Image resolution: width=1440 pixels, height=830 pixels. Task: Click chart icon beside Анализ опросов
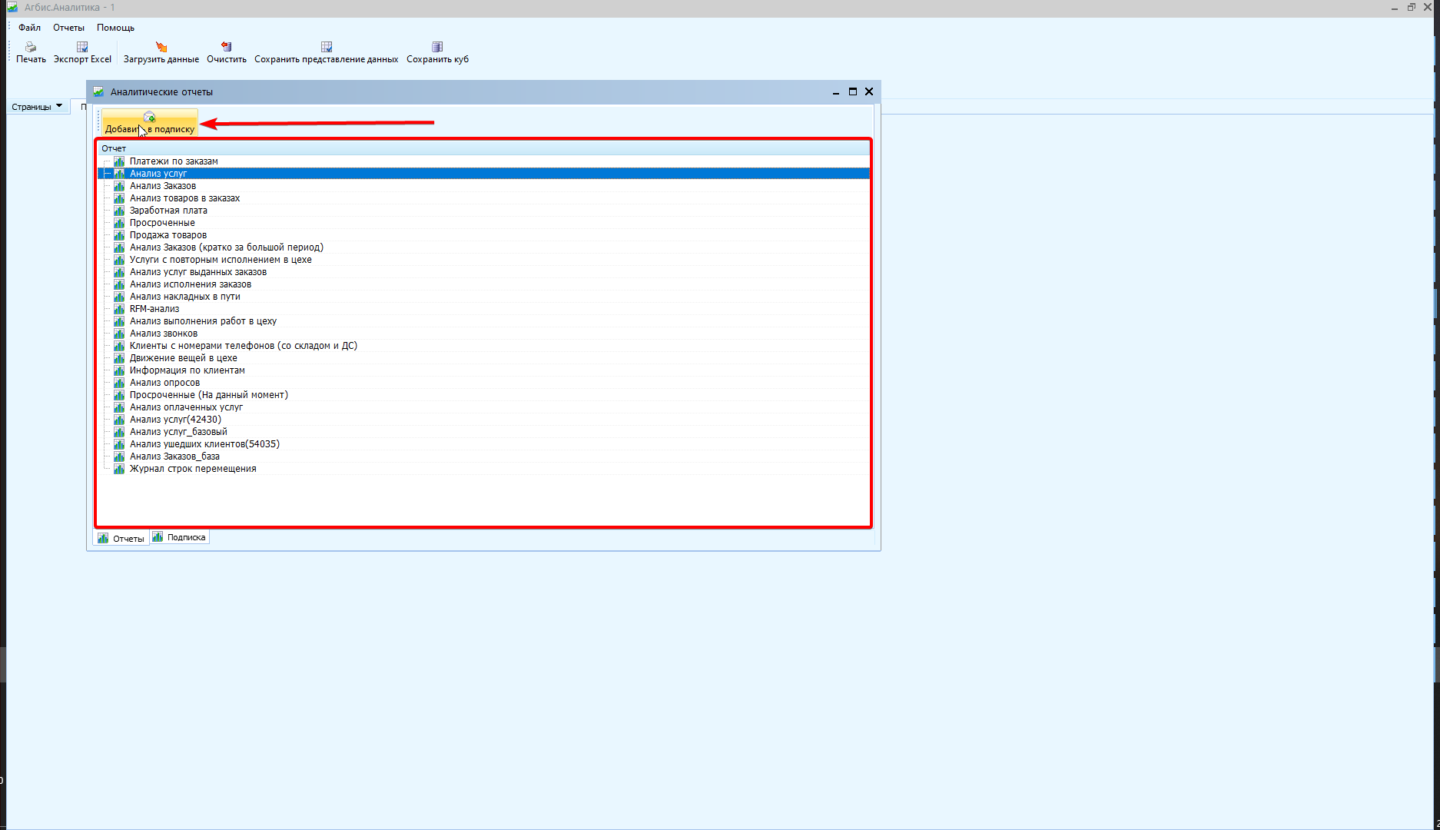tap(119, 383)
